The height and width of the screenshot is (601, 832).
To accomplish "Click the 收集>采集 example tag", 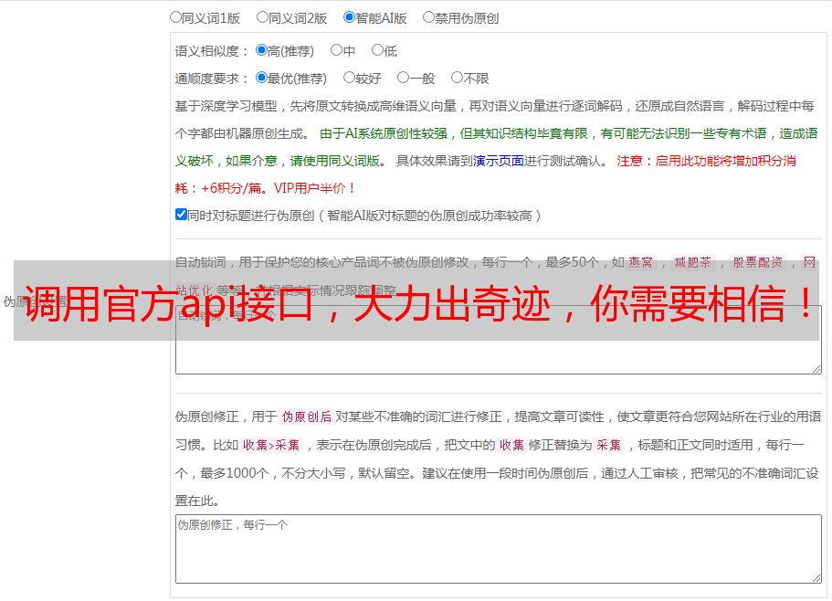I will coord(271,445).
